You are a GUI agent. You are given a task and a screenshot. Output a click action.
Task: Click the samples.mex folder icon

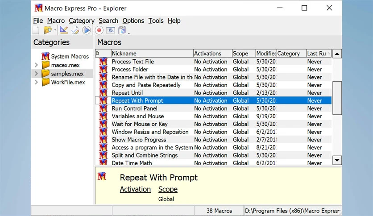click(x=46, y=73)
